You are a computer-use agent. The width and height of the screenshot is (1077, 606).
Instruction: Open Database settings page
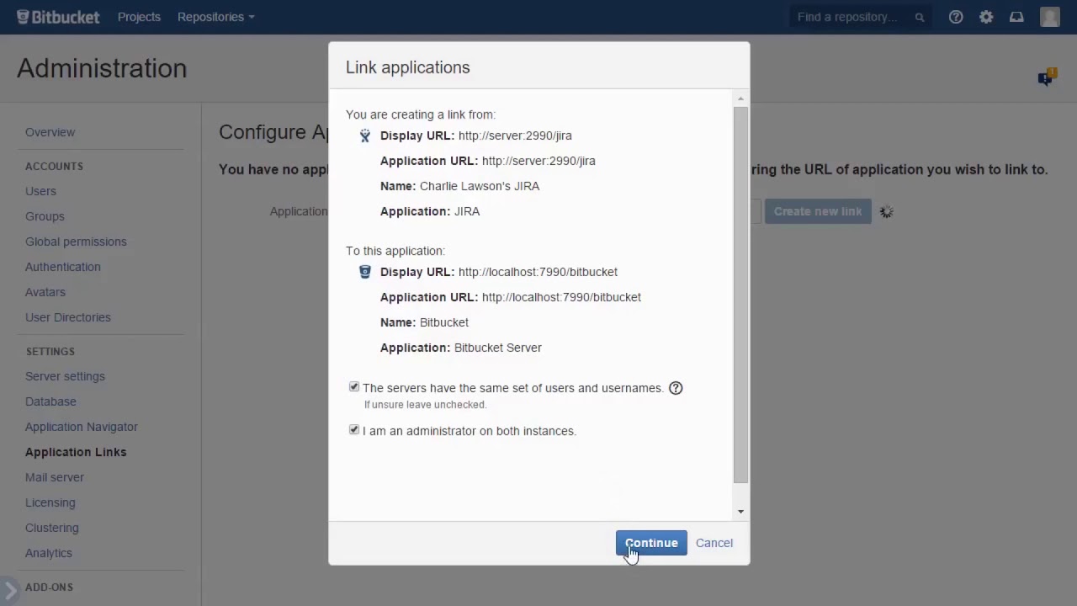(50, 401)
